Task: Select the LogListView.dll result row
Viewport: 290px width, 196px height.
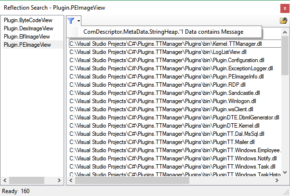Action: point(175,52)
